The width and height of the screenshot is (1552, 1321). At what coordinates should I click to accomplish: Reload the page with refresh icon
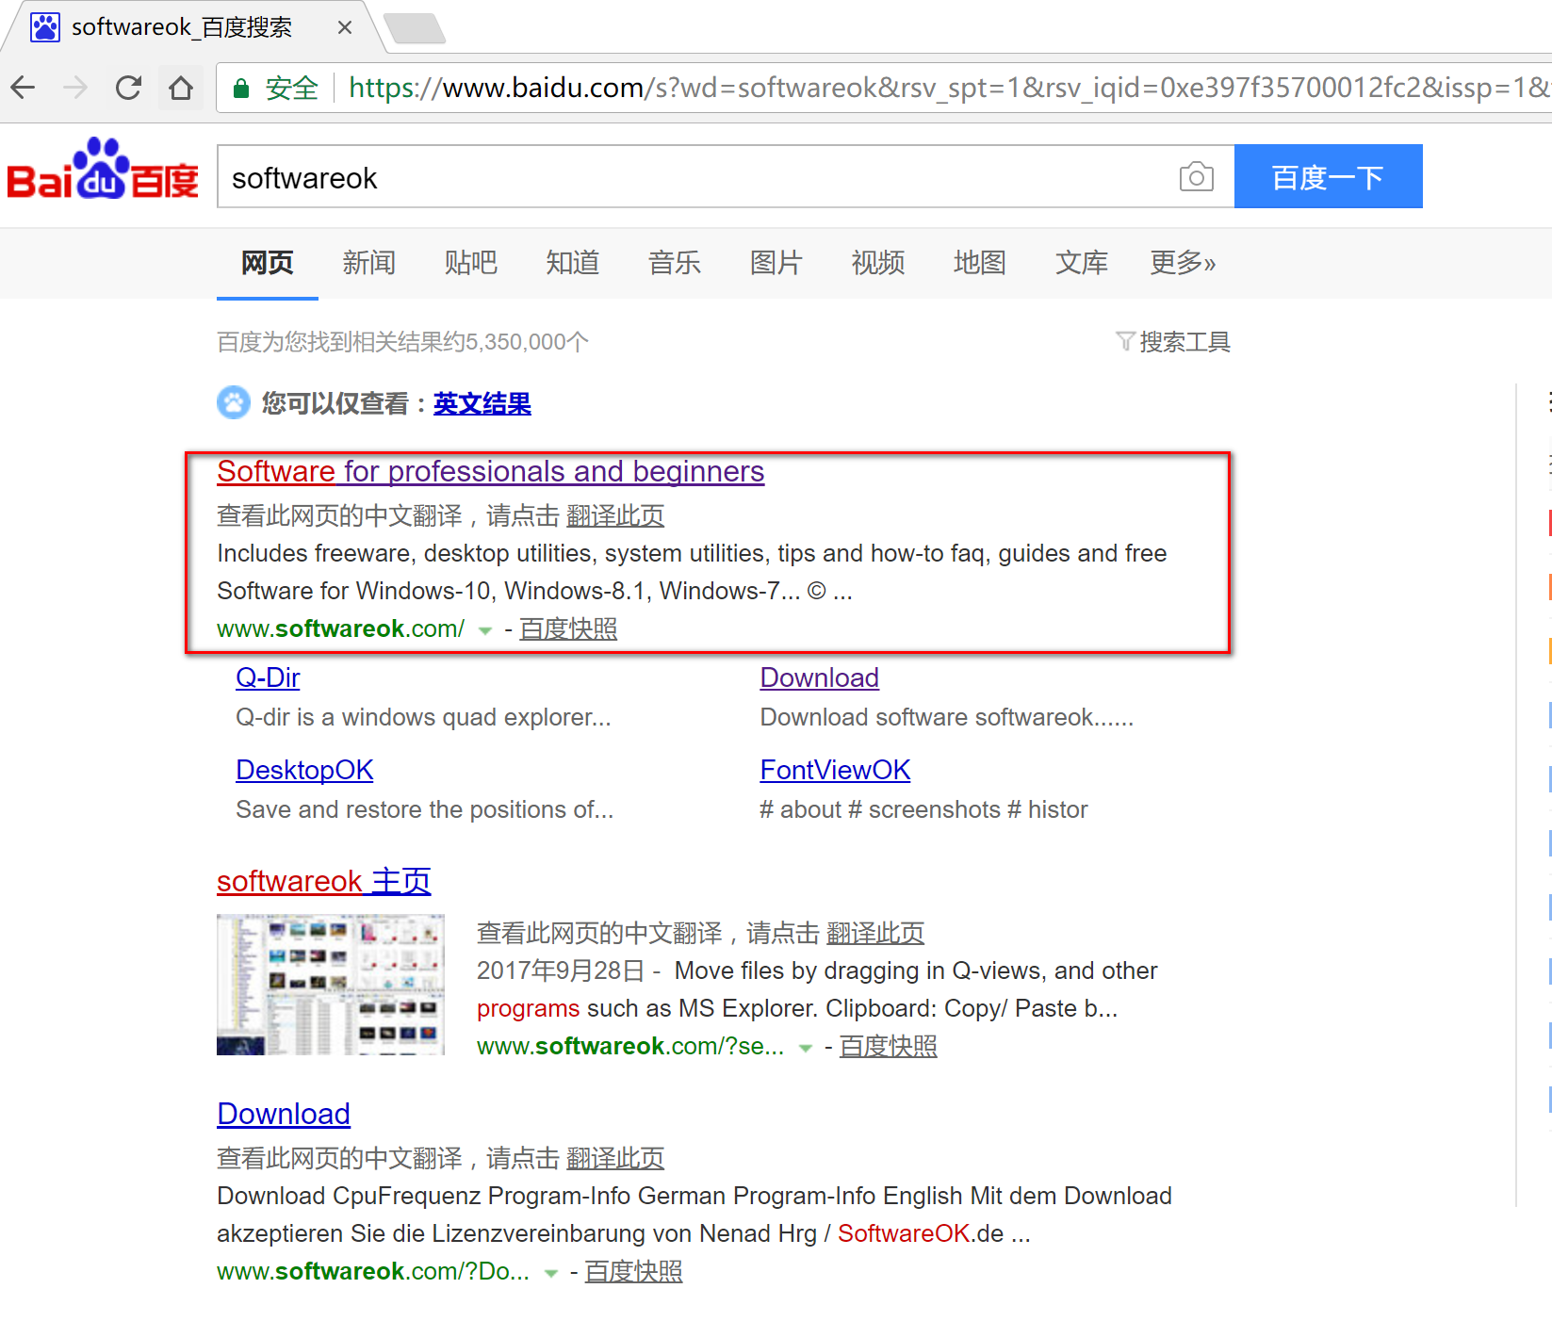tap(128, 88)
